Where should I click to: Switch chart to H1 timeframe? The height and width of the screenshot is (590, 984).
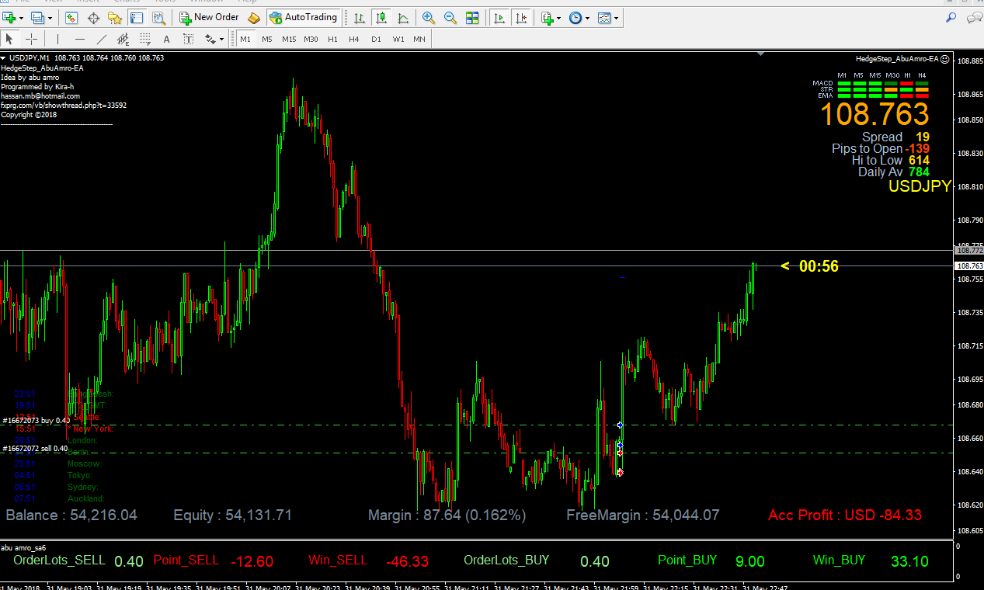(332, 39)
